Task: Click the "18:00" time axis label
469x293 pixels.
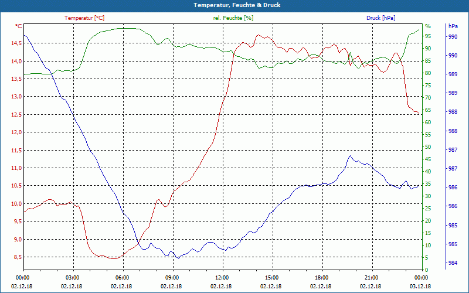Action: click(x=321, y=277)
